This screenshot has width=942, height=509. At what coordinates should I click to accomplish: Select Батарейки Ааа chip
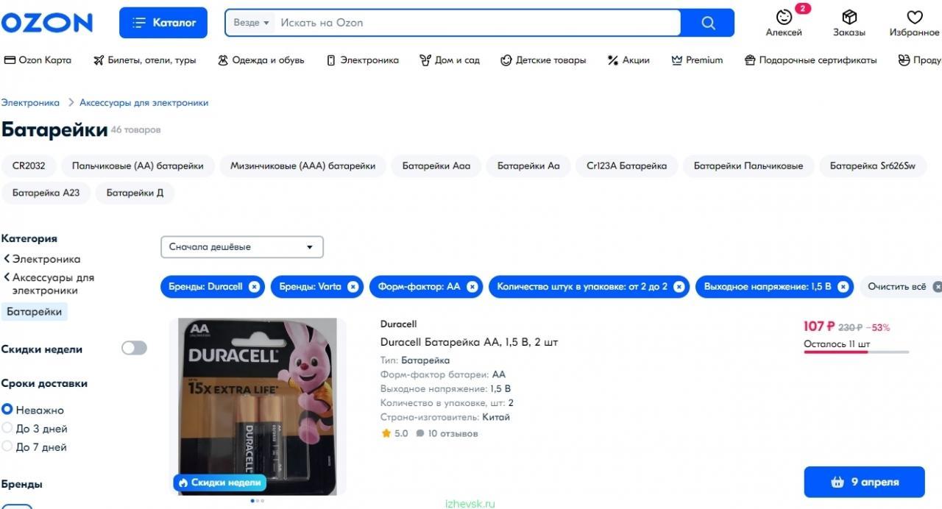click(436, 166)
